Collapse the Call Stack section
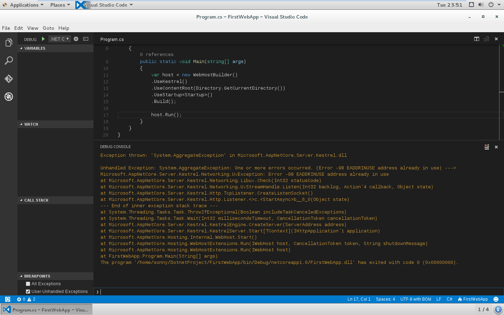The height and width of the screenshot is (315, 504). point(55,200)
